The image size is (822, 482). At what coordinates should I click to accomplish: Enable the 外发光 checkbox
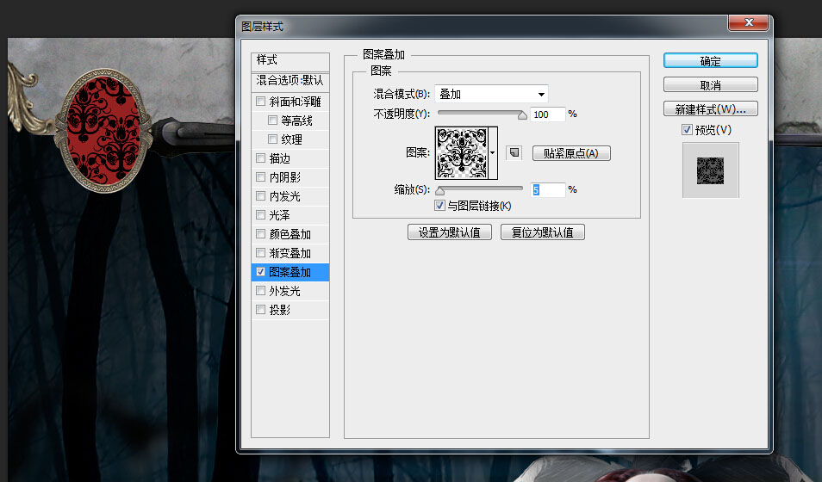(260, 290)
